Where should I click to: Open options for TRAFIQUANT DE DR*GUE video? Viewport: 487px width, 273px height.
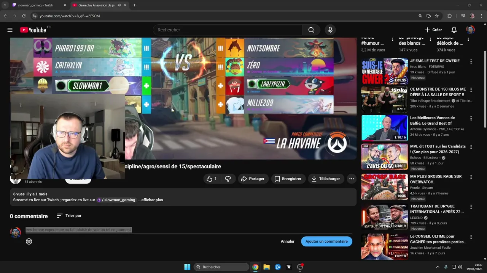point(471,207)
